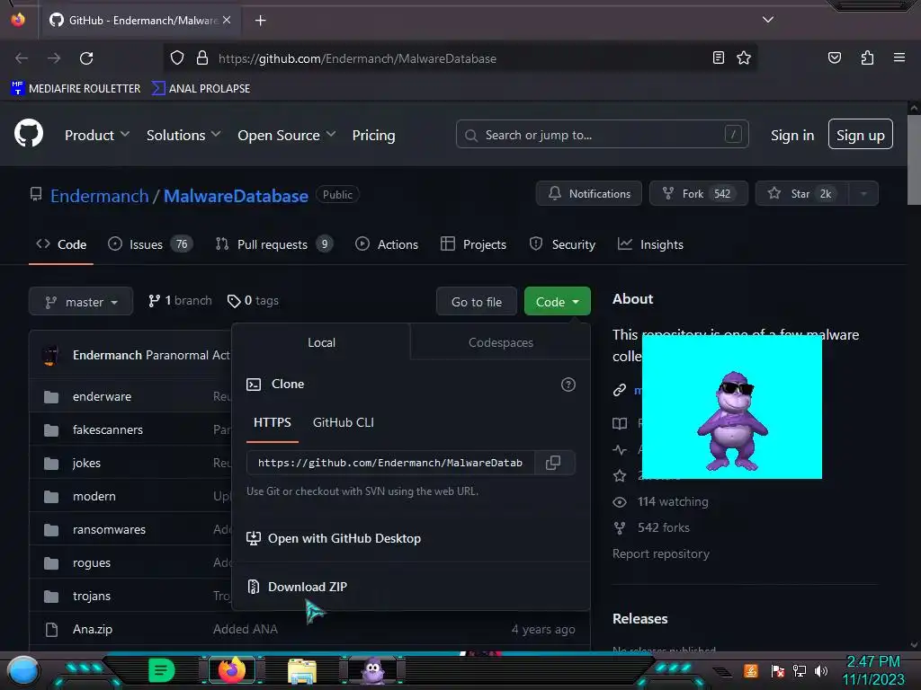Bookmark this page with the star icon
This screenshot has width=921, height=690.
(x=744, y=57)
